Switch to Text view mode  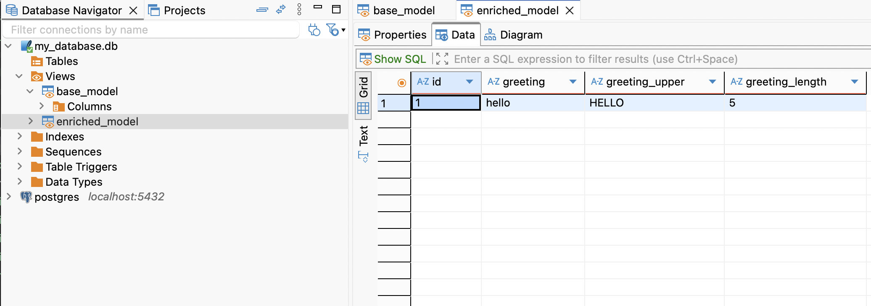tap(363, 136)
